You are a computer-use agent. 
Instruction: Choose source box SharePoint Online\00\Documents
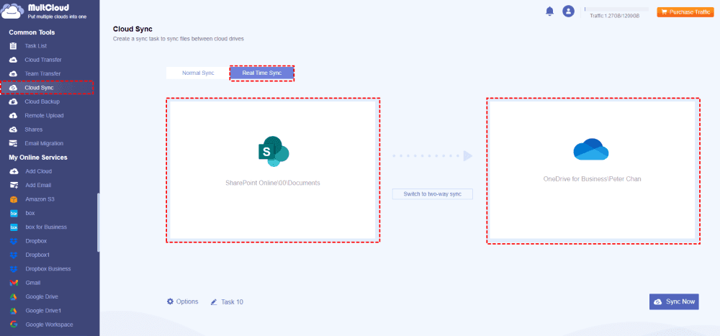click(x=273, y=170)
